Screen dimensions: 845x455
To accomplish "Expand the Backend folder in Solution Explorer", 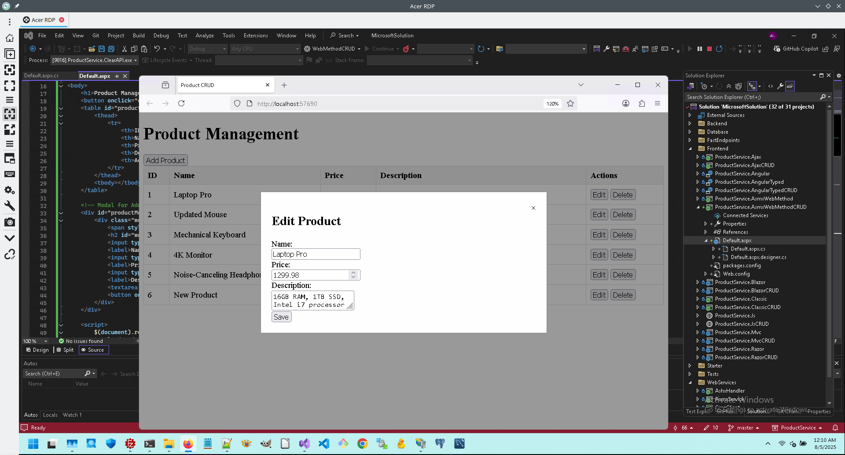I will (690, 124).
